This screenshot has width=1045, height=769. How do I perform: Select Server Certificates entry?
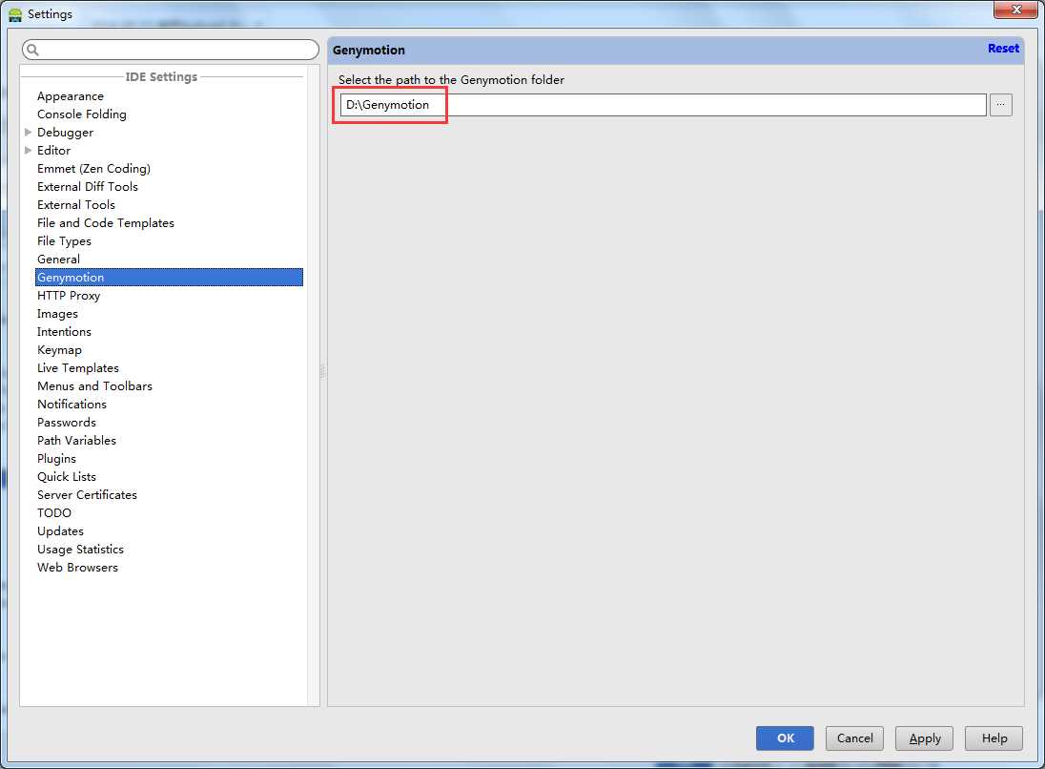tap(88, 495)
